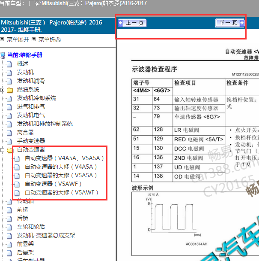
Task: Open the 前桥 chapter
Action: (x=23, y=210)
